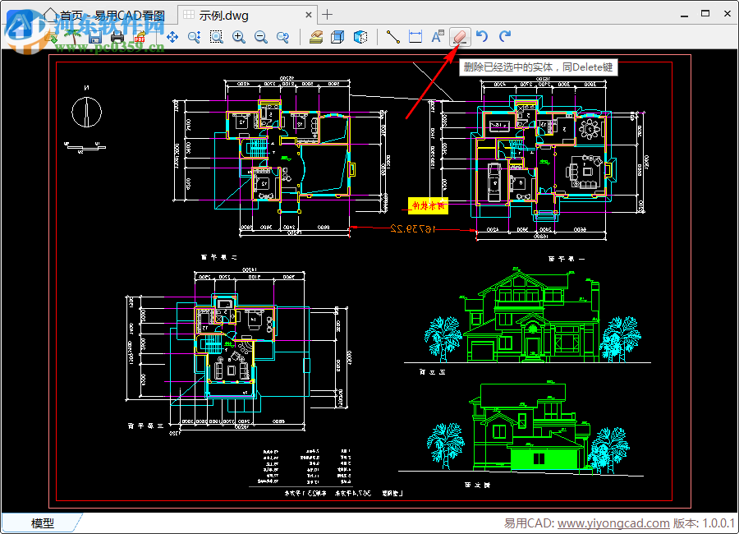Image resolution: width=739 pixels, height=534 pixels.
Task: Click the print icon in toolbar
Action: 117,37
